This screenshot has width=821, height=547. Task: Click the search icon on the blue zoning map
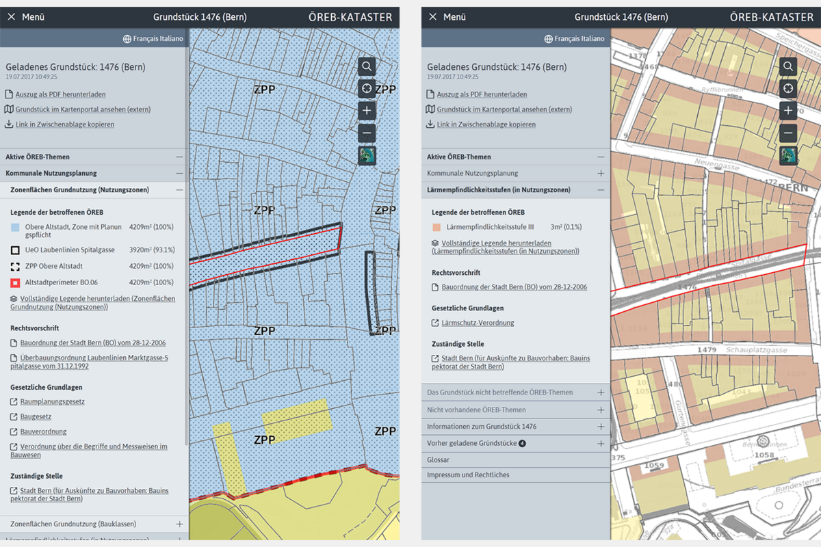point(367,66)
